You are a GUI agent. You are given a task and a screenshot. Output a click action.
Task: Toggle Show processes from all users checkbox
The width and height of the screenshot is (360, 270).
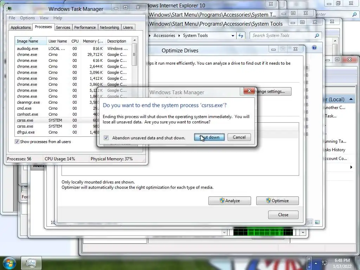tap(17, 142)
